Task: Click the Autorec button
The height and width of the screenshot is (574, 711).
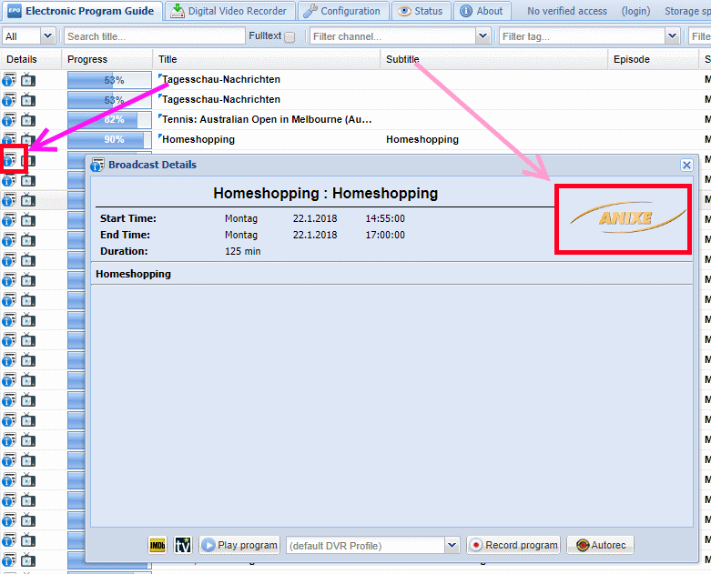Action: point(600,545)
